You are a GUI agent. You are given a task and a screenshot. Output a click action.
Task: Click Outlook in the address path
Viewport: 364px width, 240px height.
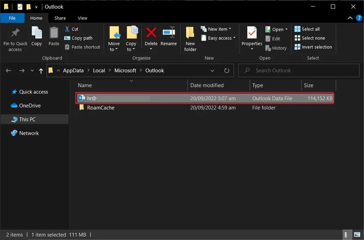coord(155,71)
